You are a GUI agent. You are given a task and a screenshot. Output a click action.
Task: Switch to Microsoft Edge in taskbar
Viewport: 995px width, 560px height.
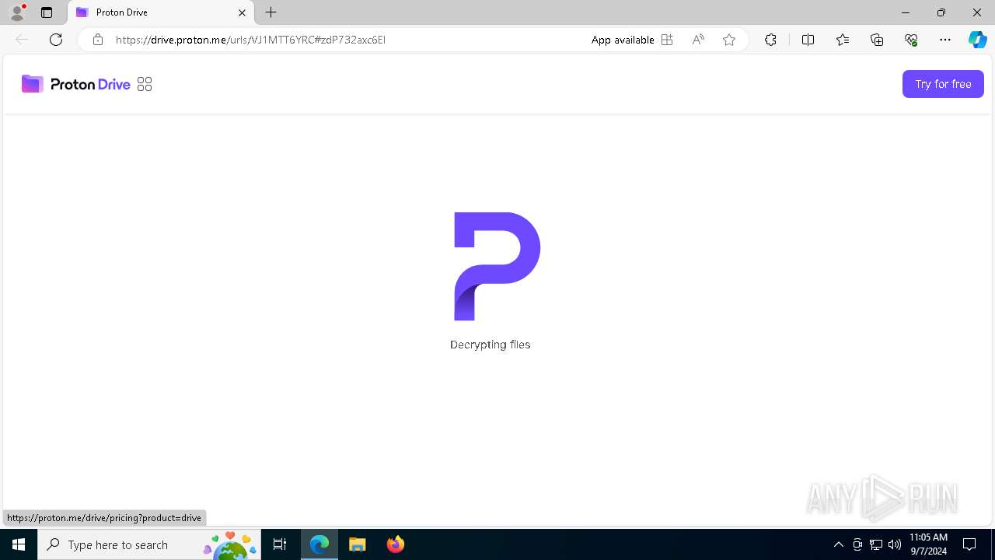[x=319, y=544]
